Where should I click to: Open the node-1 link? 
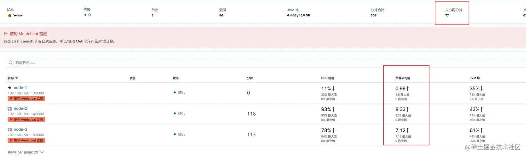coord(20,88)
